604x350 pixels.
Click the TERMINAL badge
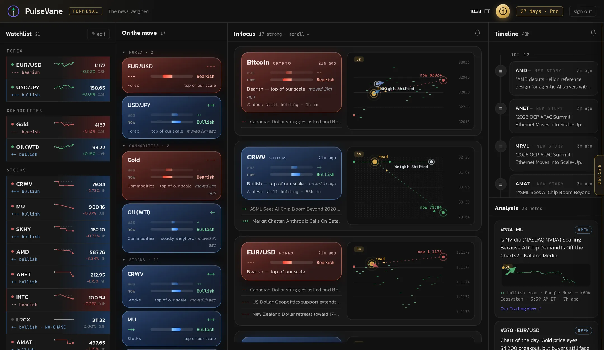[85, 11]
